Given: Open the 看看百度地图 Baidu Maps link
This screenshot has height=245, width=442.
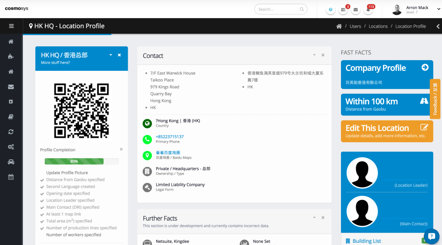Looking at the screenshot, I should tap(168, 153).
